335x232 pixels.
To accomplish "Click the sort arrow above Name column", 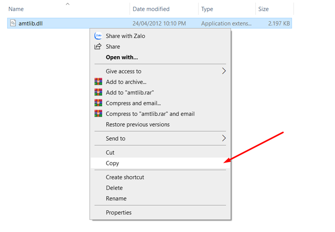I will coord(68,4).
